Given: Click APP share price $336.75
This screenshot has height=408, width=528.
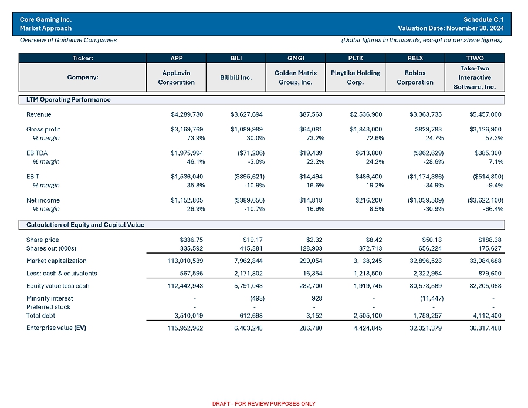Looking at the screenshot, I should click(191, 240).
